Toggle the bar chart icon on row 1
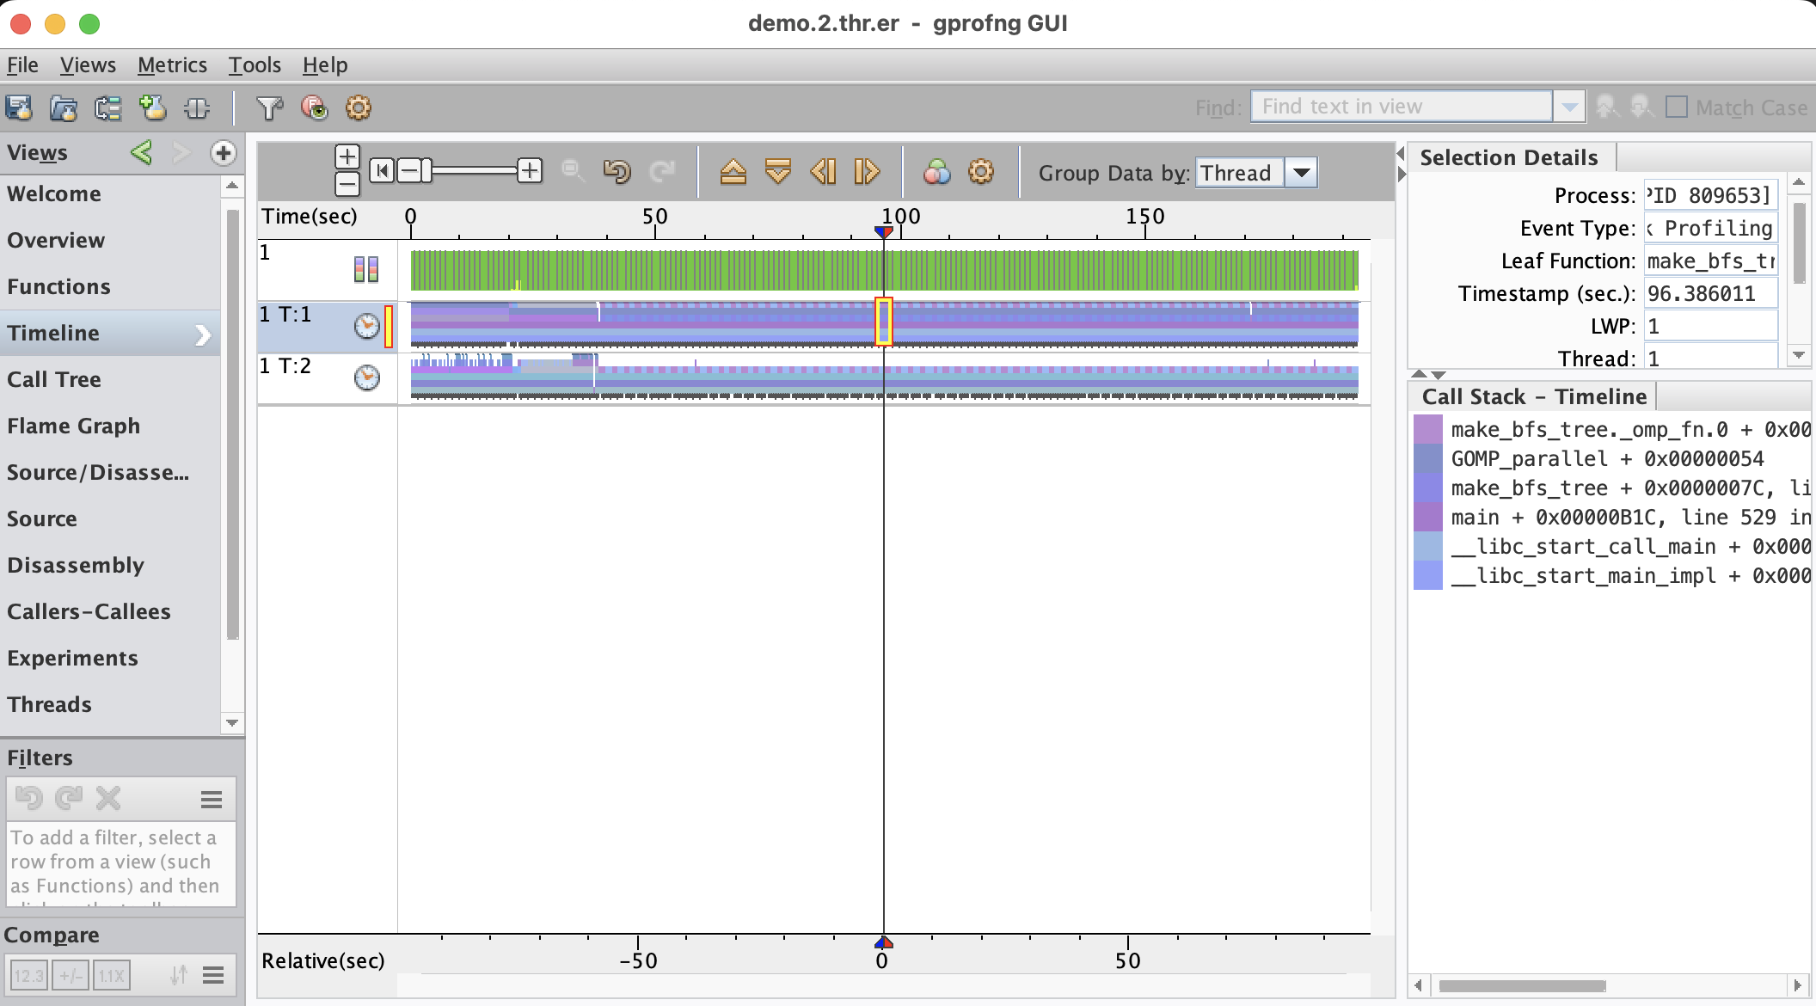1816x1006 pixels. coord(366,269)
